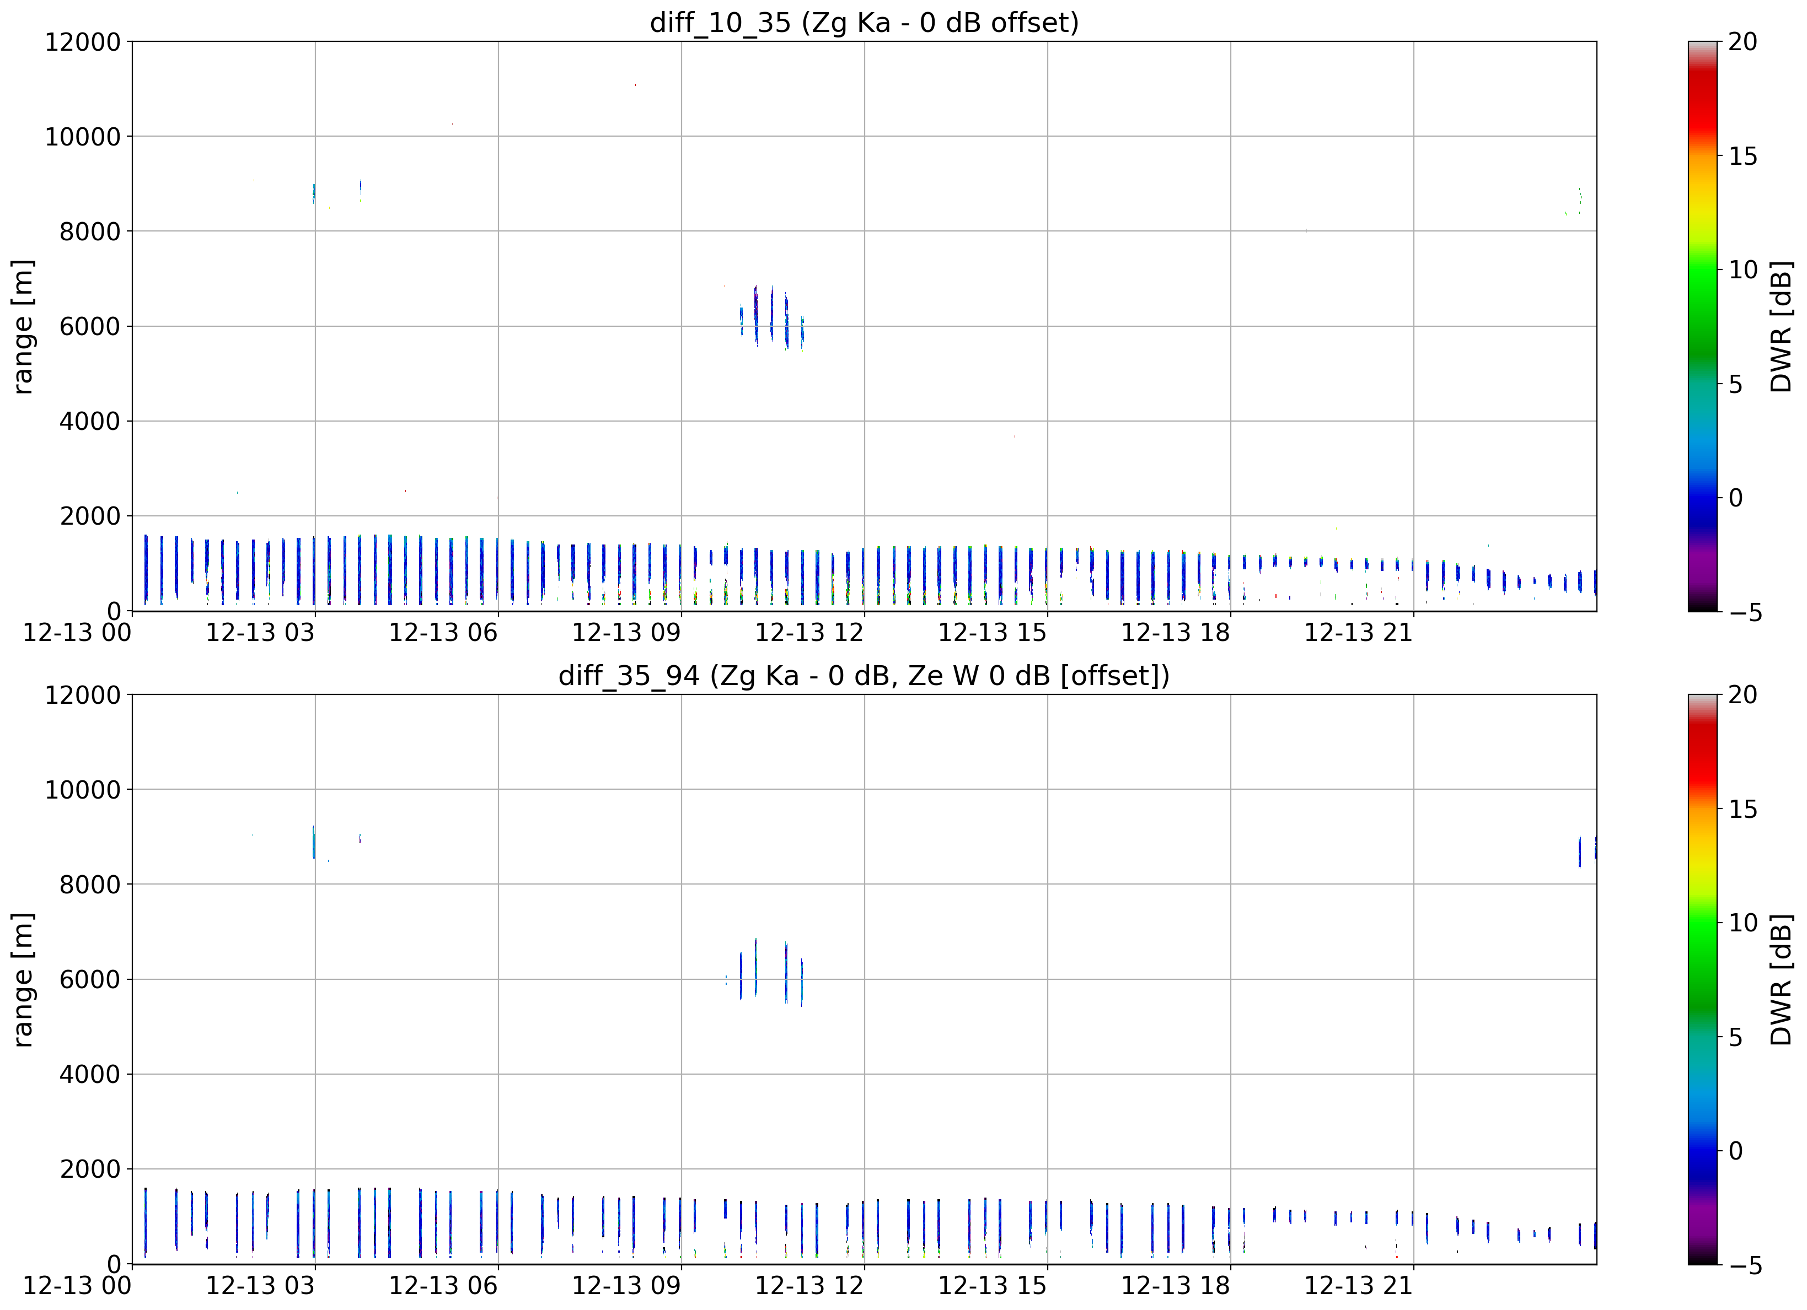Click the 10 tick on diff_10_35 colorbar

click(x=1742, y=270)
